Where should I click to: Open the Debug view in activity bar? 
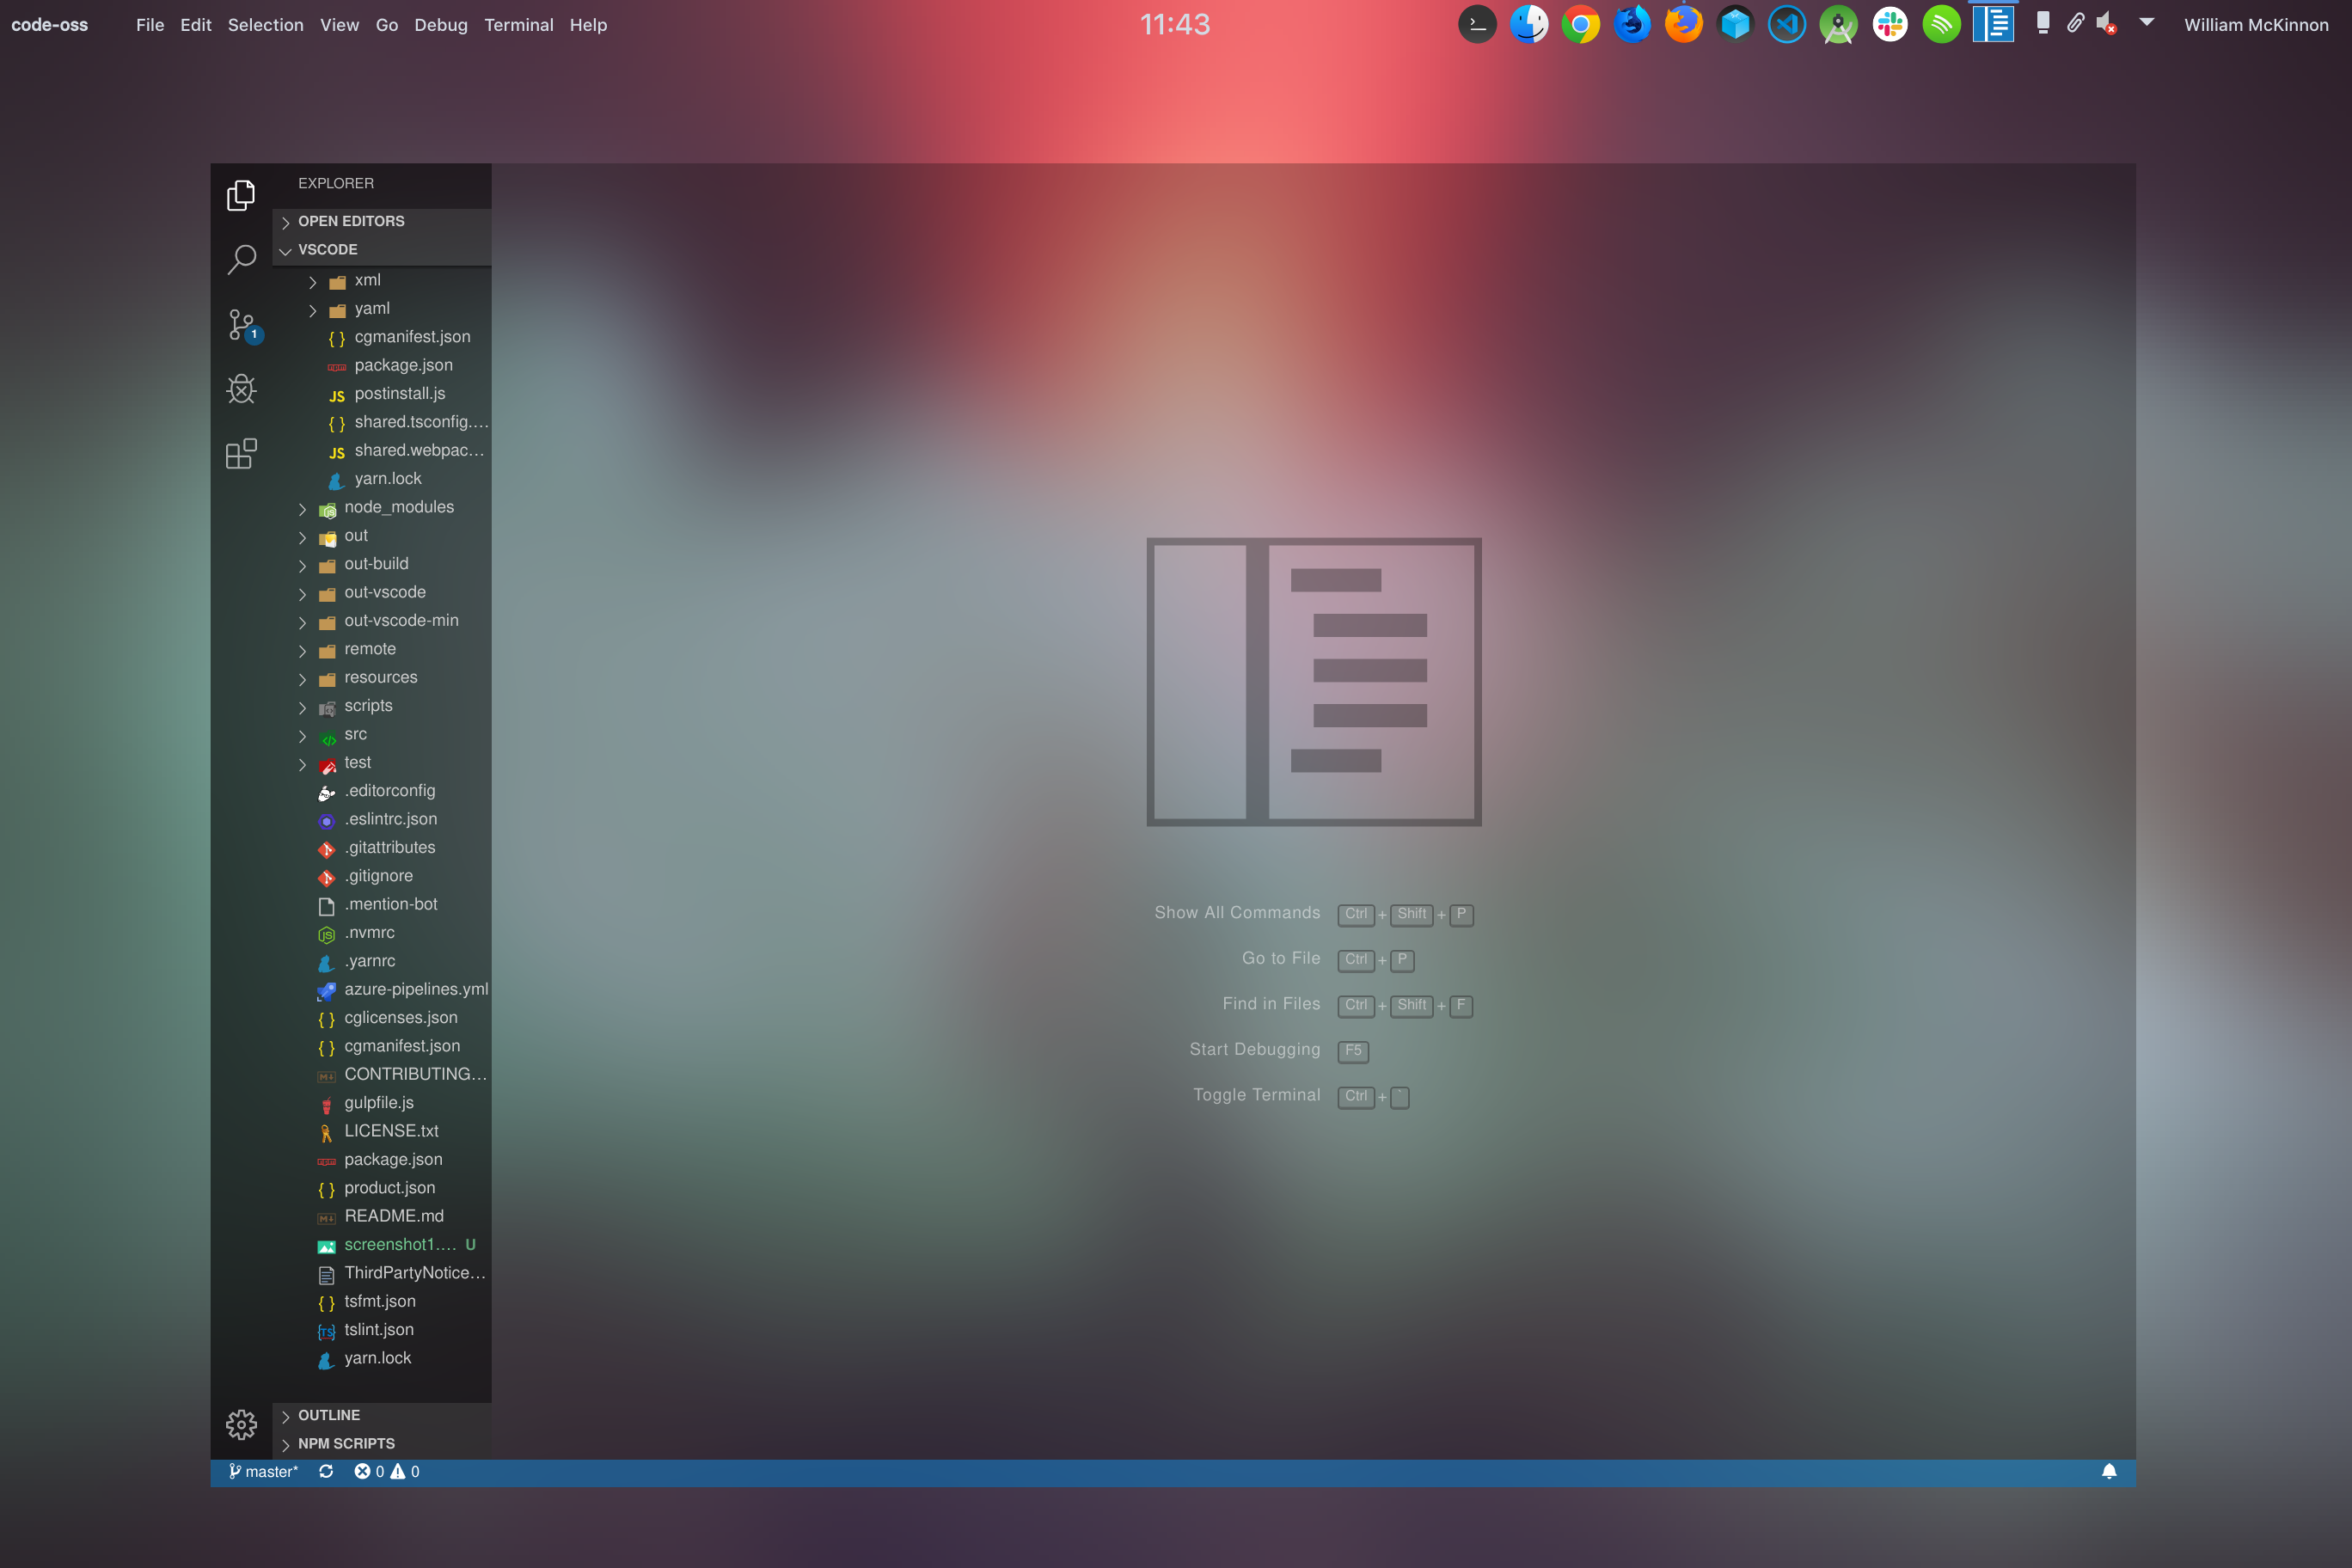pos(241,389)
